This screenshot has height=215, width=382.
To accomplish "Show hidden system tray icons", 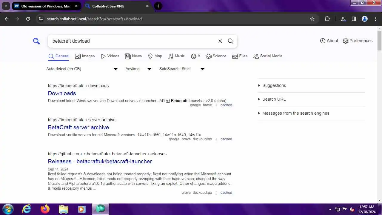I will tap(330, 209).
